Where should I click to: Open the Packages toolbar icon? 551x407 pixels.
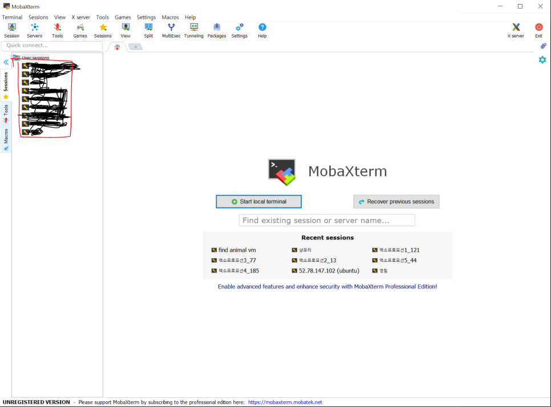pyautogui.click(x=217, y=31)
